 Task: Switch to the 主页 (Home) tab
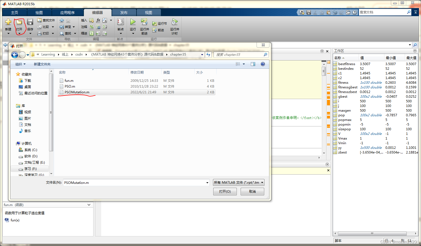click(15, 13)
